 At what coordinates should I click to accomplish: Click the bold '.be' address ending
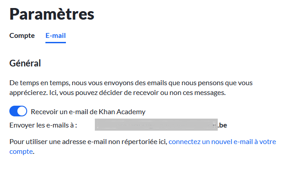pos(222,125)
